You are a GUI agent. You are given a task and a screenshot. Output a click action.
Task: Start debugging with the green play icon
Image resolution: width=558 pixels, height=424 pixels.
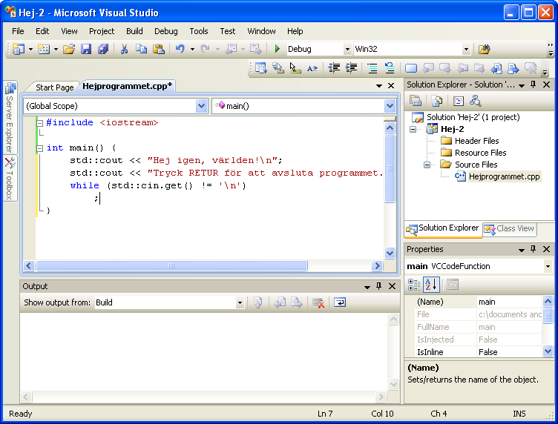[278, 49]
